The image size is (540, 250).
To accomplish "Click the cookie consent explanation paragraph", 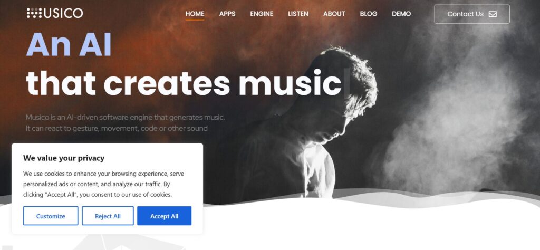I will (104, 184).
